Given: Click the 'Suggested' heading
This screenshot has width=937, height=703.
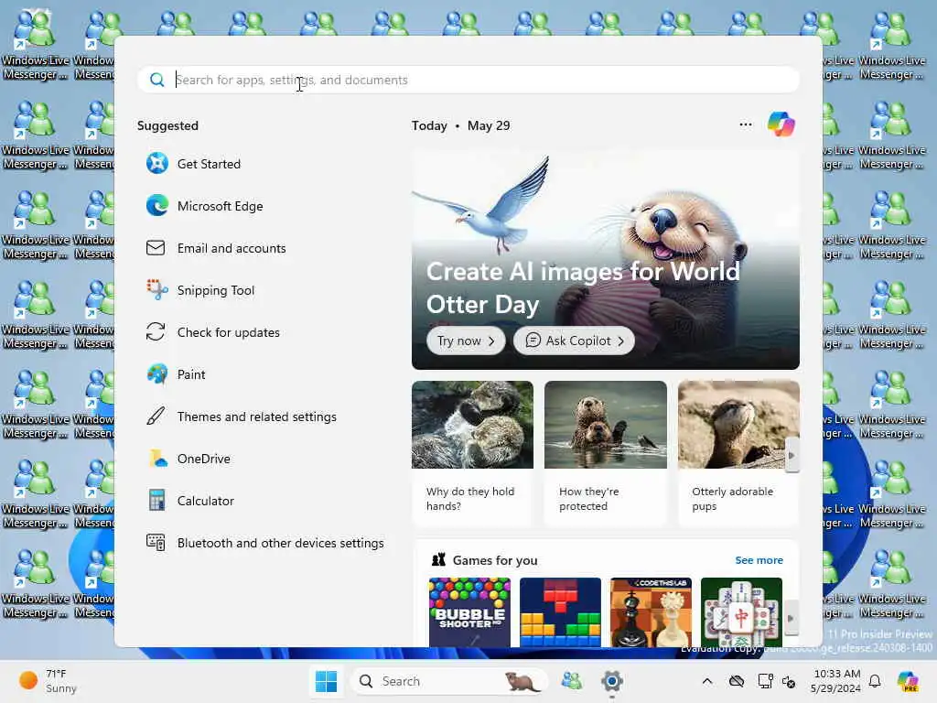Looking at the screenshot, I should (x=168, y=125).
